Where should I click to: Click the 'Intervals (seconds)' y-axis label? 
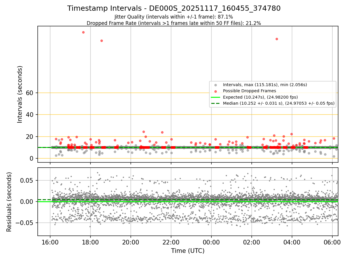pos(20,94)
